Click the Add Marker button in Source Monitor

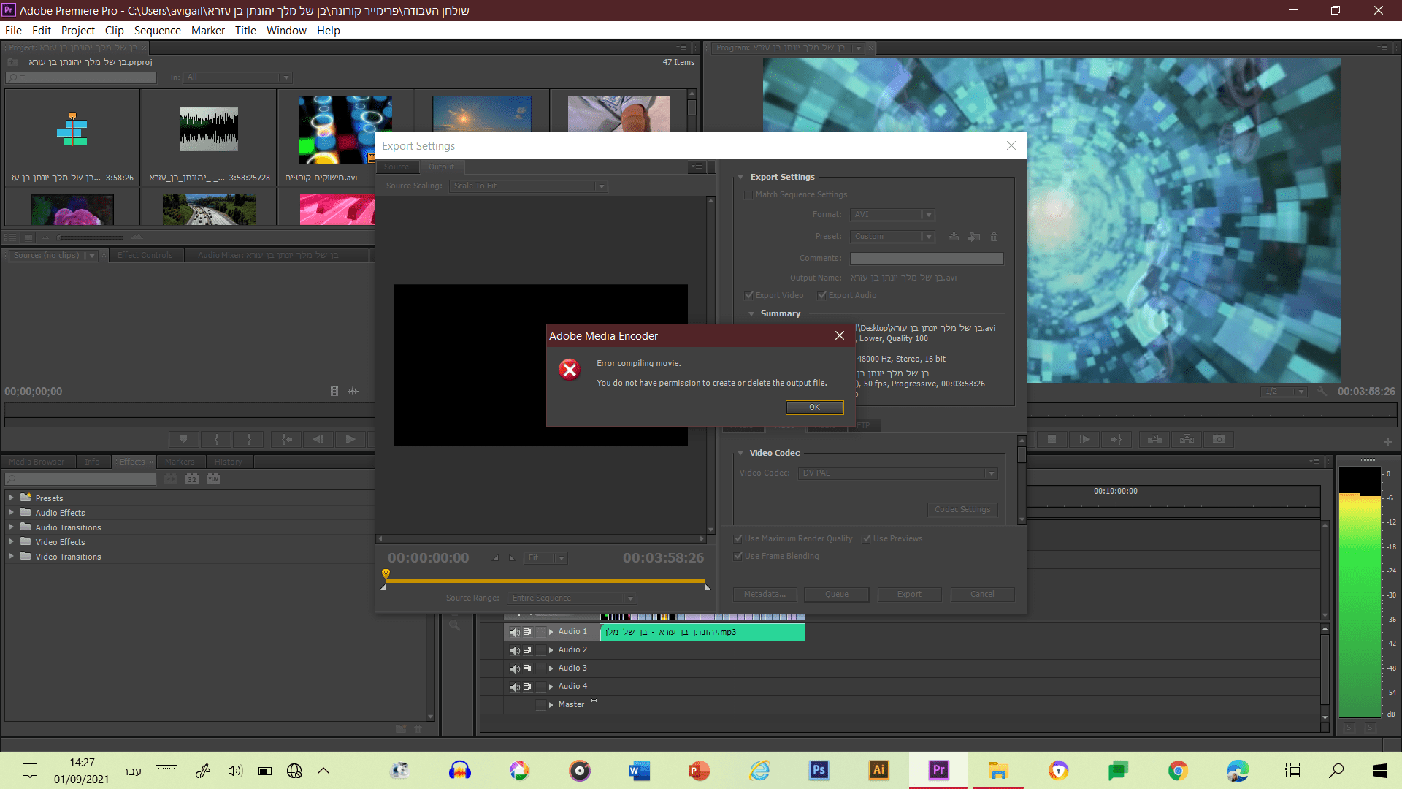coord(183,439)
